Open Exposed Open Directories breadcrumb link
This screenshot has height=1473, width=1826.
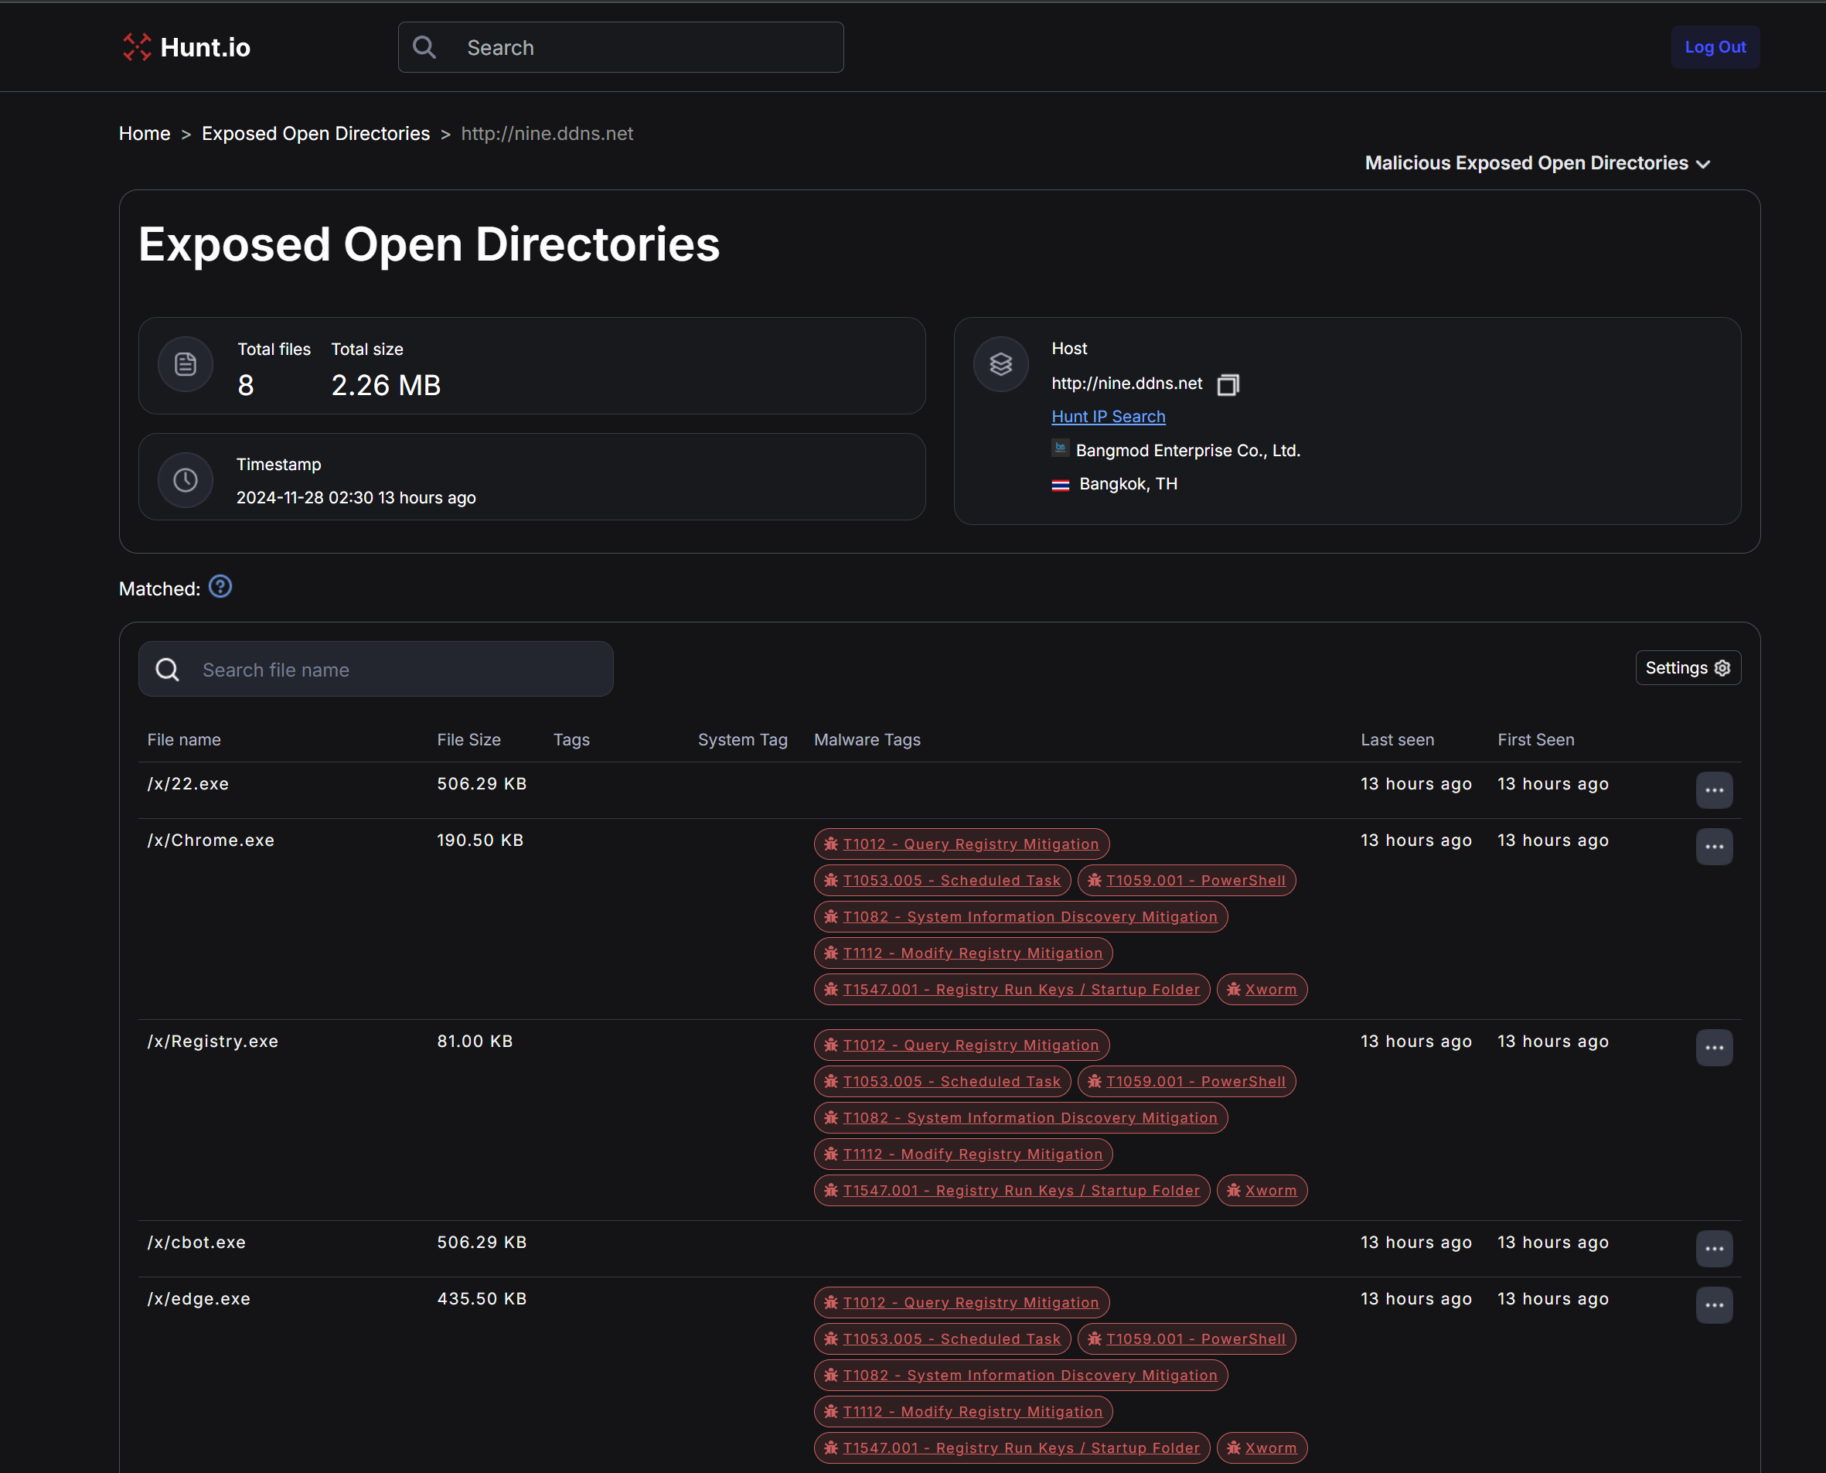tap(315, 133)
